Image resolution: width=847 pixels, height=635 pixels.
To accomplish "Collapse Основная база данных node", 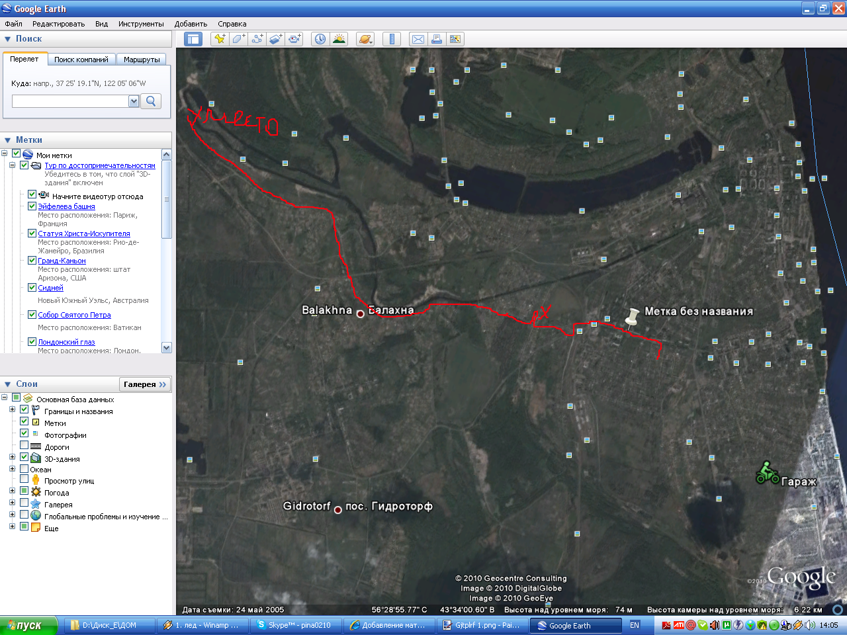I will (x=5, y=398).
